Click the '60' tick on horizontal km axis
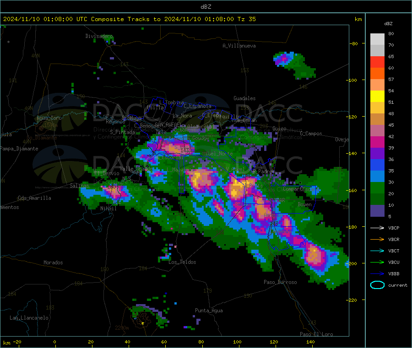The image size is (412, 348). [x=164, y=342]
